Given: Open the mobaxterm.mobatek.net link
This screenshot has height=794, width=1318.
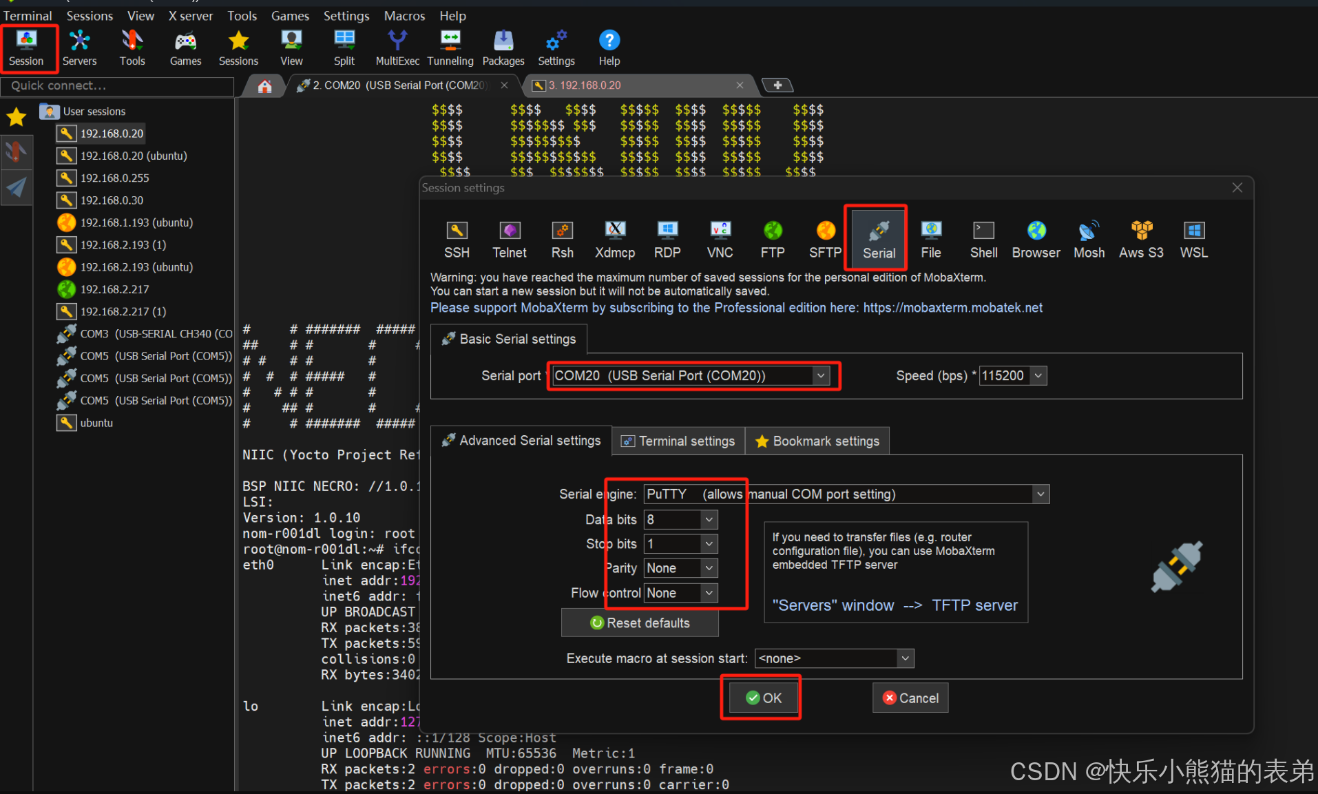Looking at the screenshot, I should [953, 308].
